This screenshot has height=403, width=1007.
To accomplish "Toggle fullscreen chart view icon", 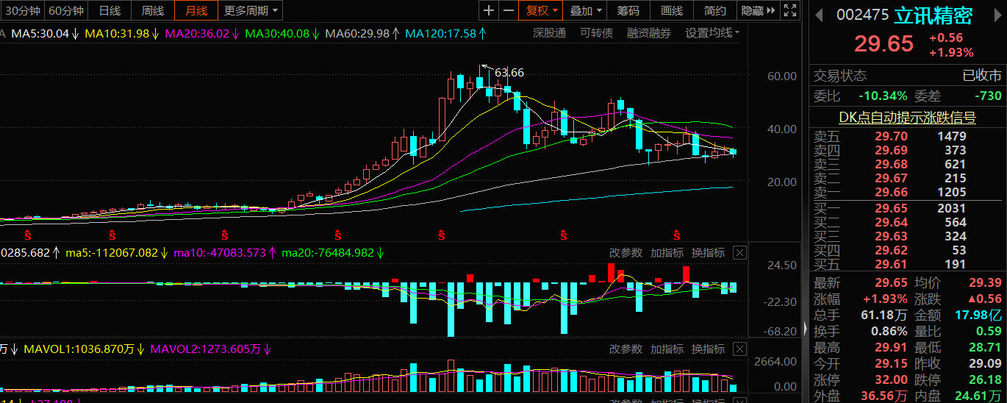I will (790, 10).
